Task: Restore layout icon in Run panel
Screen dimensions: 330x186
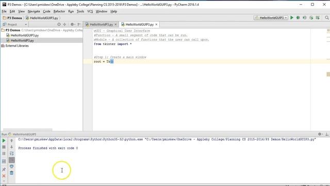Action: point(4,161)
